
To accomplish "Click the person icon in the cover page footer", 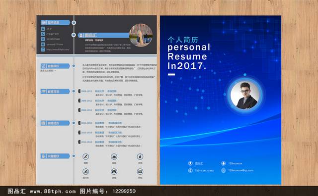I will (190, 163).
